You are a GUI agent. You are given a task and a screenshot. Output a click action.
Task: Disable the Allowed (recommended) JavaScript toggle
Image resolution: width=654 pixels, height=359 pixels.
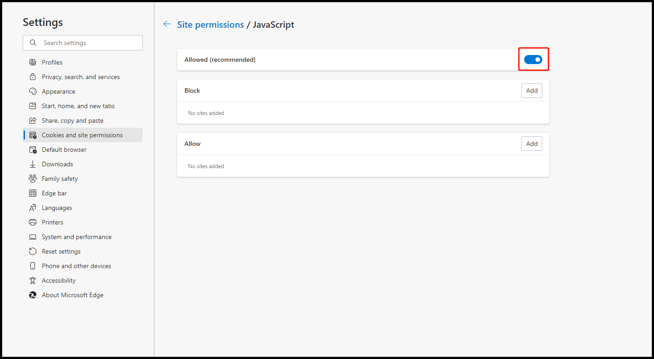pos(533,60)
